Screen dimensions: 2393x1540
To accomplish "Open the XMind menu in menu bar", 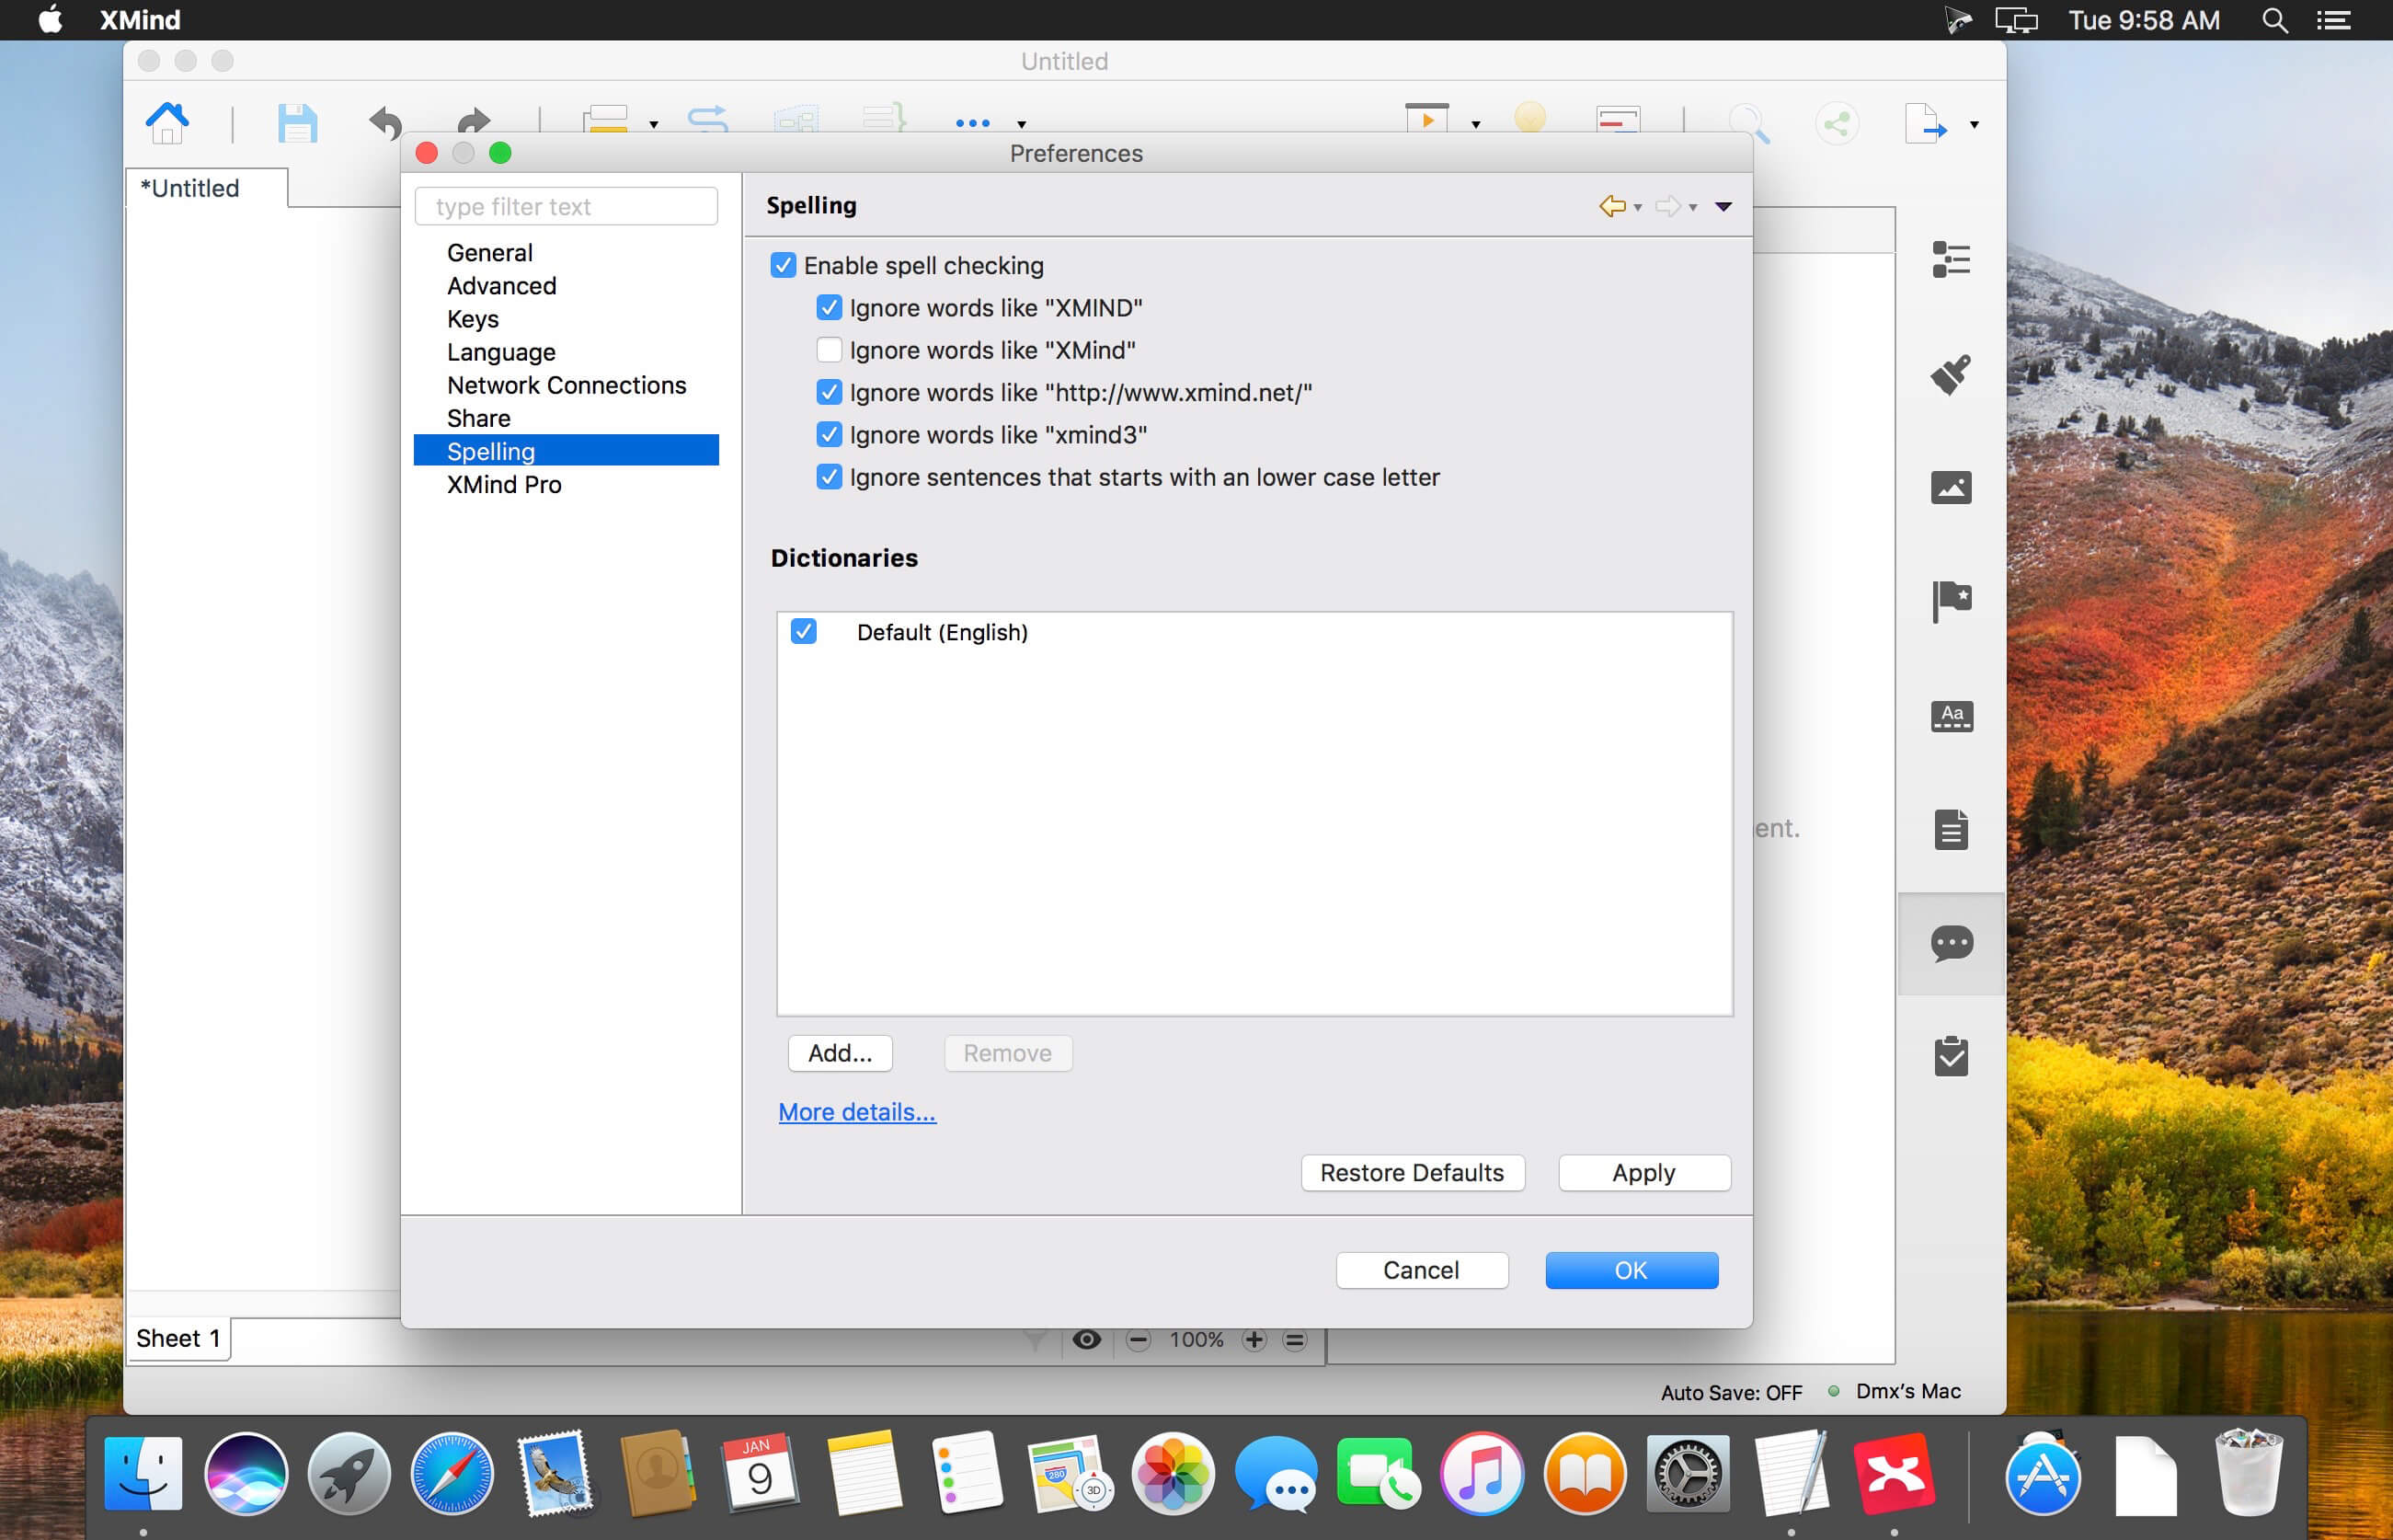I will point(140,20).
